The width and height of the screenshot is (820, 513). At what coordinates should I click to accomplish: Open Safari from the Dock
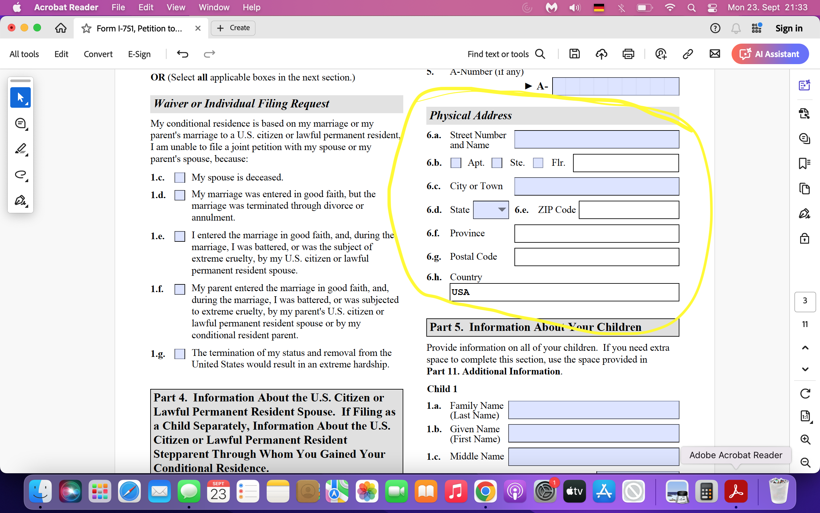click(x=129, y=491)
